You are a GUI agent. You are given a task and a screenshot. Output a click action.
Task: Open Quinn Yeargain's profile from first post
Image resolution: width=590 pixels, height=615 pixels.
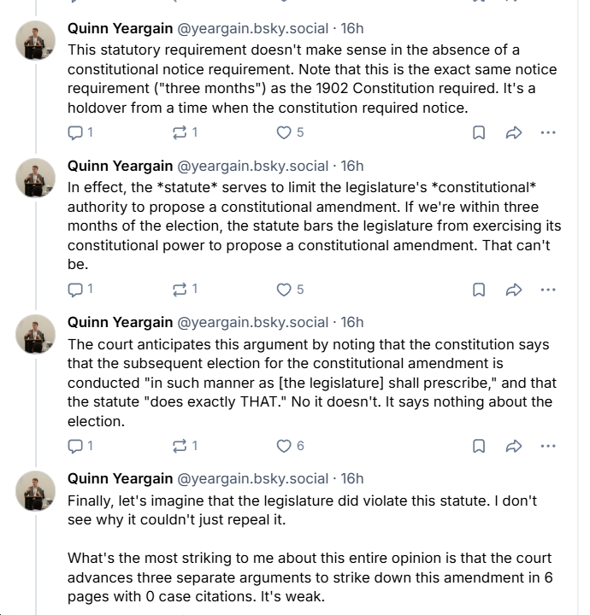click(119, 28)
